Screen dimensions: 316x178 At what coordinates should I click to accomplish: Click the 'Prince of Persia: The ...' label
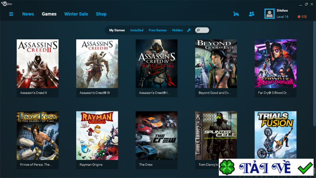tap(36, 165)
